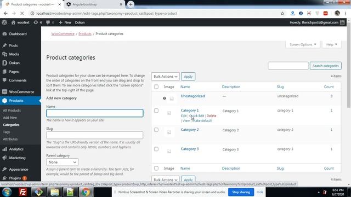This screenshot has height=197, width=351.
Task: Click Delete under Category 1
Action: 211,115
